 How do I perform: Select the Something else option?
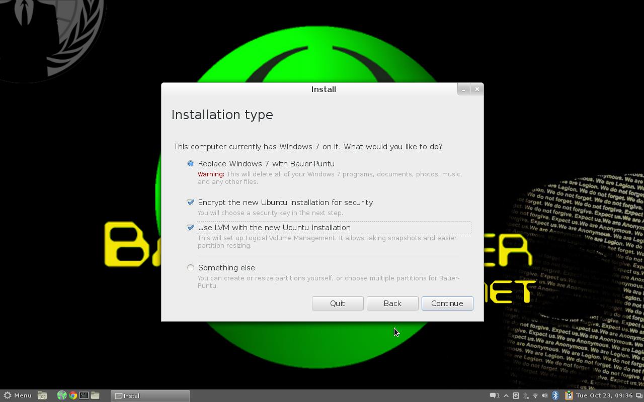tap(191, 268)
